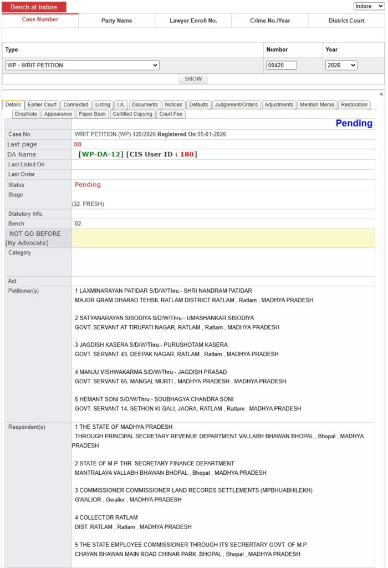Viewport: 388px width, 568px height.
Task: Click the small scroll-up arrow icon
Action: coord(381,94)
